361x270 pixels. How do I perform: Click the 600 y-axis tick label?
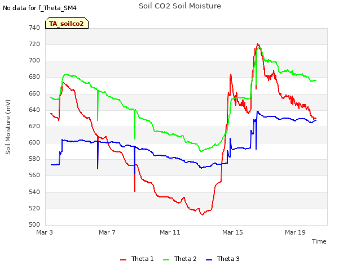coord(34,142)
